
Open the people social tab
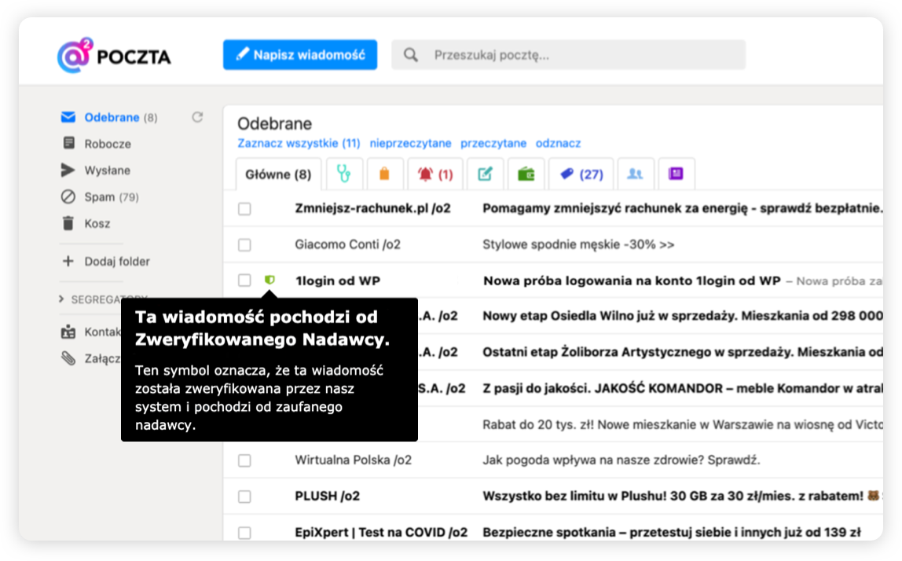(x=635, y=174)
